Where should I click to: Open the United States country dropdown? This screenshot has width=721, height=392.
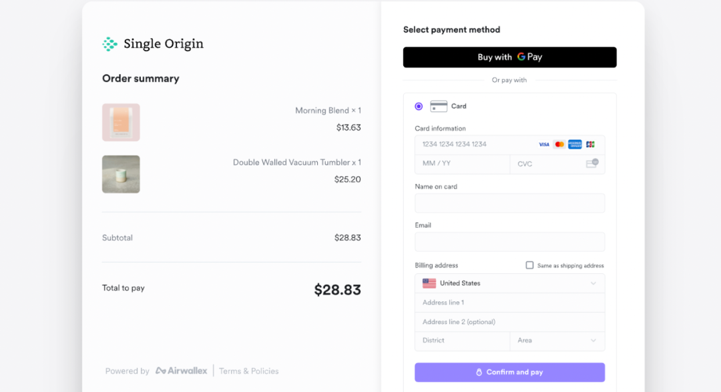tap(509, 283)
